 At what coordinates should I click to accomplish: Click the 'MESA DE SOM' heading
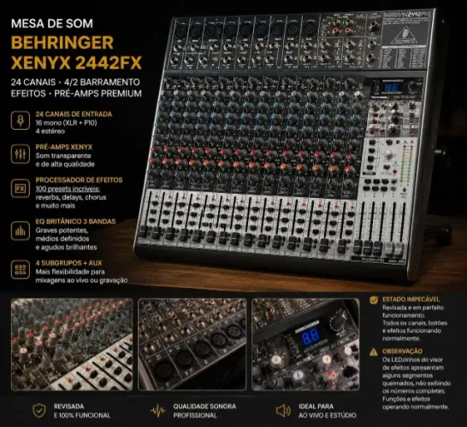[x=52, y=24]
